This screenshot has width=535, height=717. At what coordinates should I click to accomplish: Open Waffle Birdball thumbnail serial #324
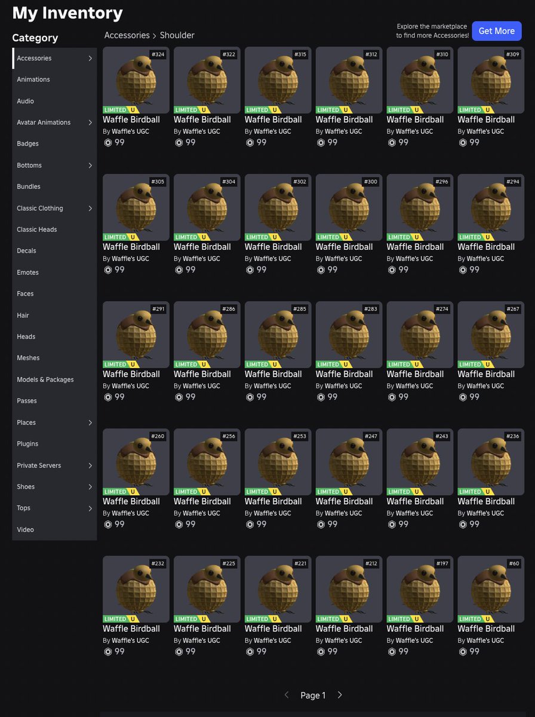click(x=136, y=80)
